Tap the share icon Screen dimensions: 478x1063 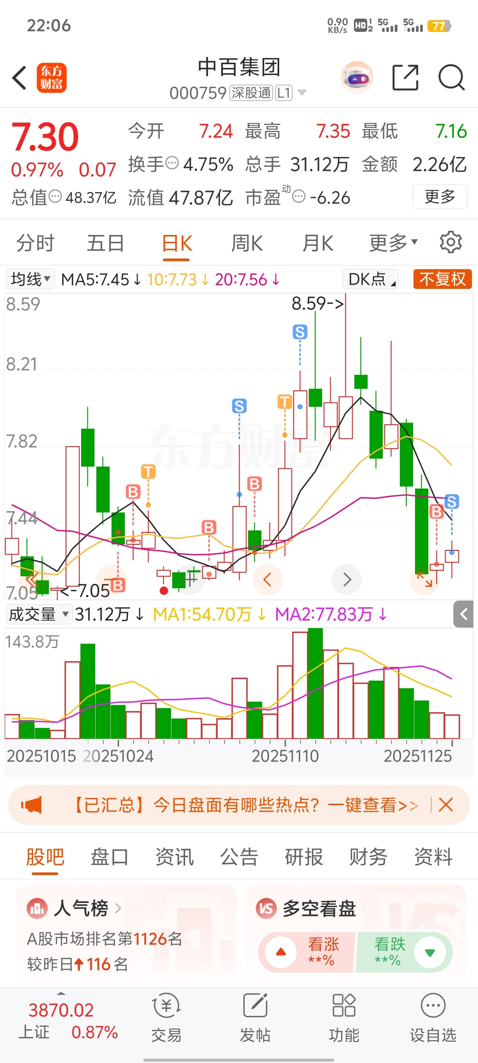[x=406, y=77]
